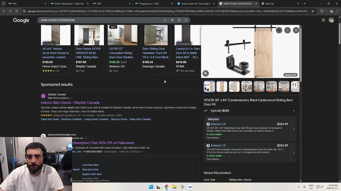The image size is (341, 191).
Task: Click the Google search input field
Action: pyautogui.click(x=101, y=20)
